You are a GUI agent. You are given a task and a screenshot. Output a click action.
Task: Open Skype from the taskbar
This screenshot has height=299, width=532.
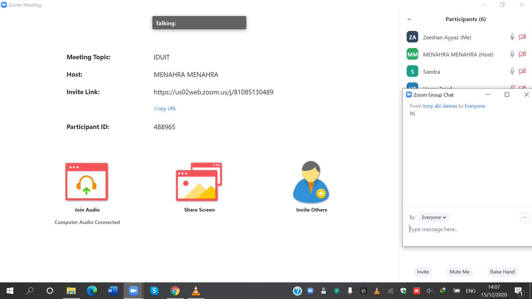[x=154, y=291]
